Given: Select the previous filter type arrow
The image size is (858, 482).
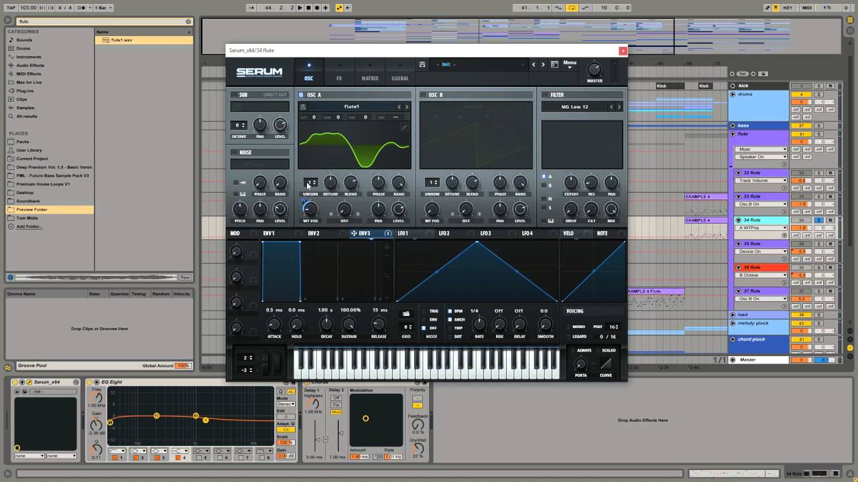Looking at the screenshot, I should (611, 106).
